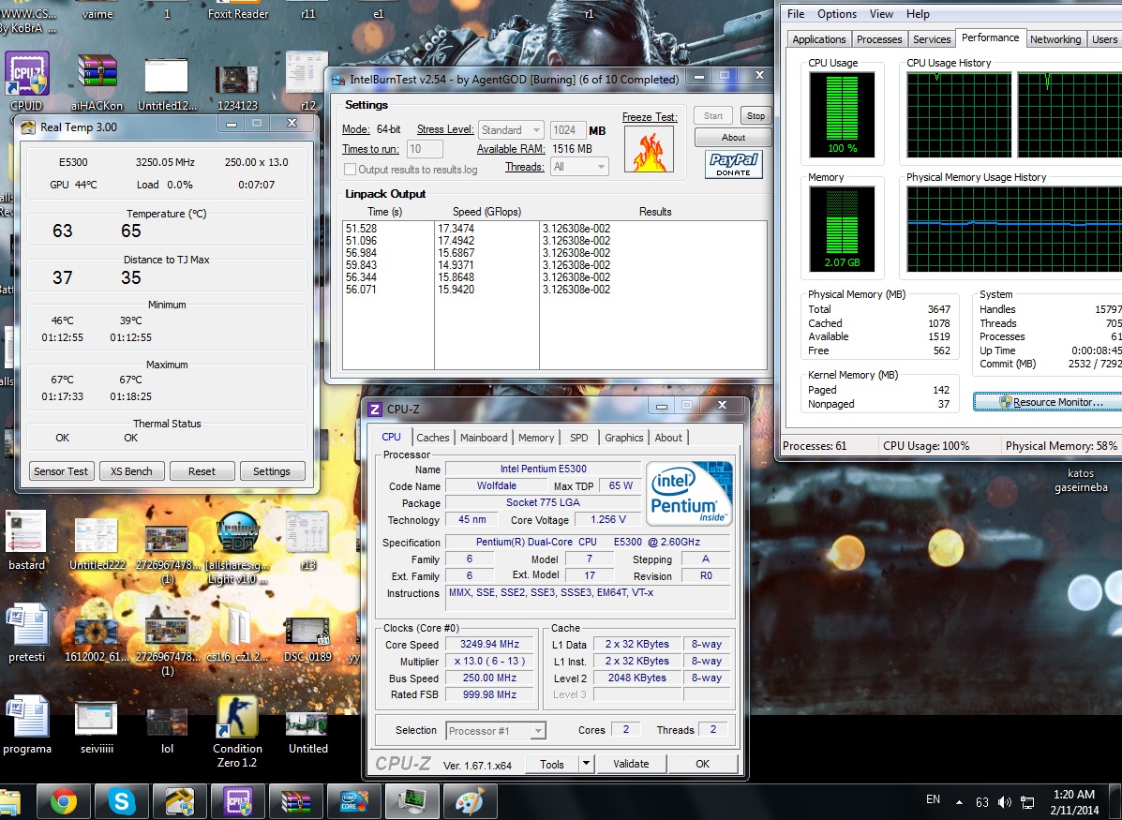This screenshot has height=820, width=1122.
Task: Stop the IntelBurnTest run
Action: (x=755, y=116)
